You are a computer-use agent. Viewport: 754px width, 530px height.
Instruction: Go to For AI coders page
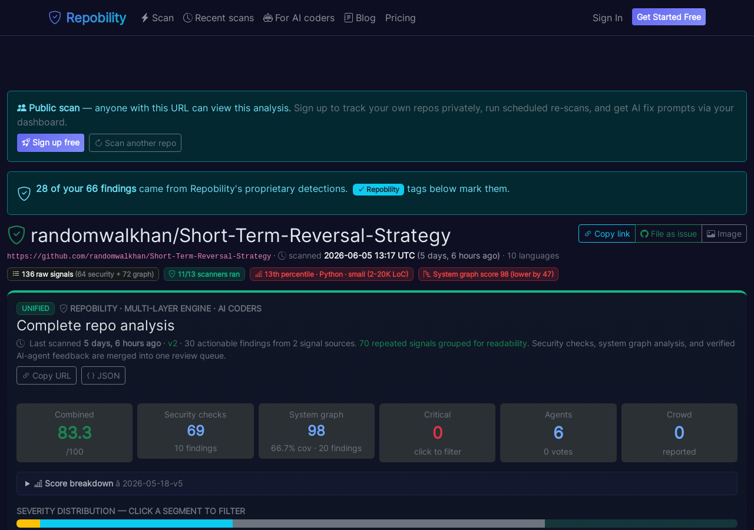pos(299,18)
